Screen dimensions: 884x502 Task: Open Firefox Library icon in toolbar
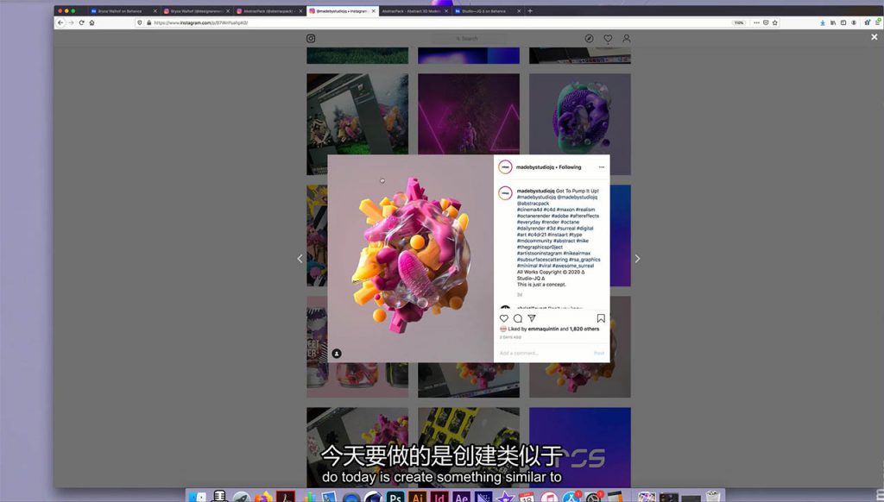[x=833, y=22]
